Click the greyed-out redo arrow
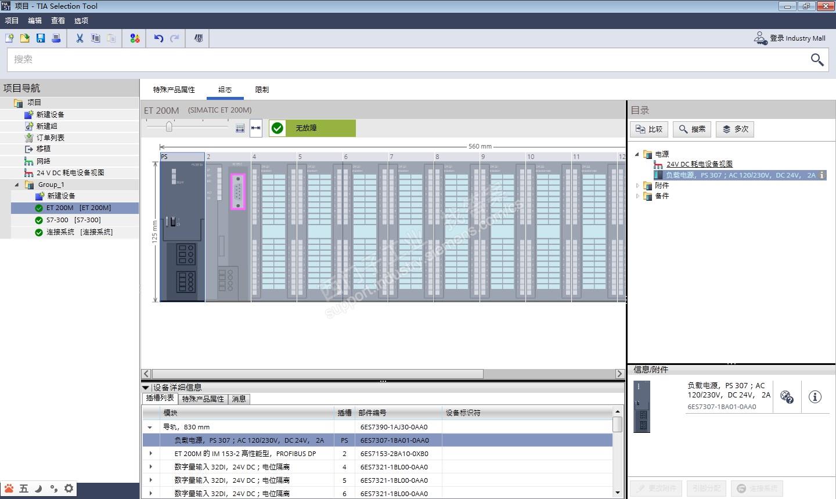 point(174,38)
